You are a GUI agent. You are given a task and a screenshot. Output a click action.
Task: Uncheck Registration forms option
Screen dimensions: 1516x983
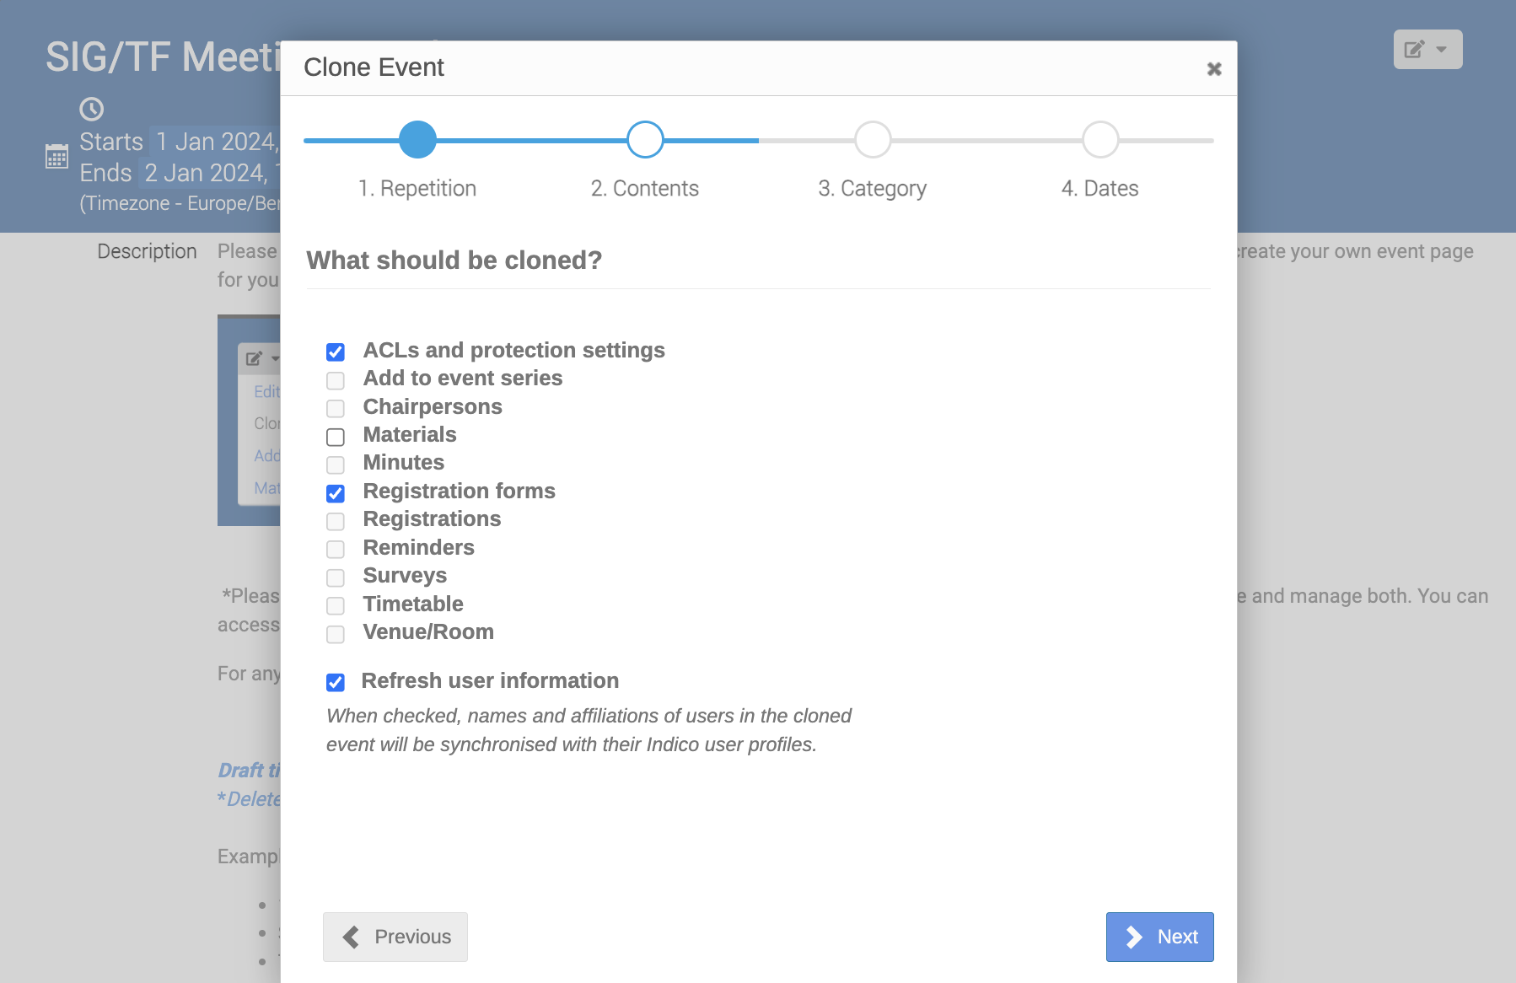[x=336, y=493]
